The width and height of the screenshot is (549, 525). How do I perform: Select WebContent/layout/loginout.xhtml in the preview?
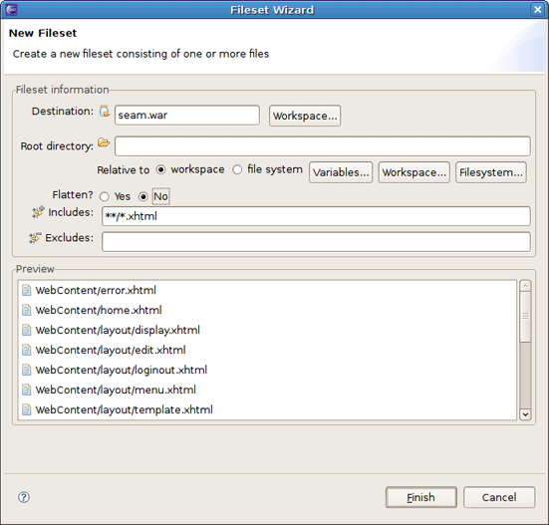click(122, 370)
